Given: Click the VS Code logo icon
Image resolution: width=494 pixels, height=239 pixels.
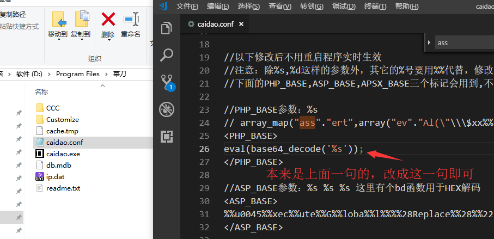Looking at the screenshot, I should point(163,5).
